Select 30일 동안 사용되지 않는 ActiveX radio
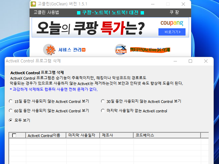This screenshot has width=219, height=164. [x=103, y=101]
